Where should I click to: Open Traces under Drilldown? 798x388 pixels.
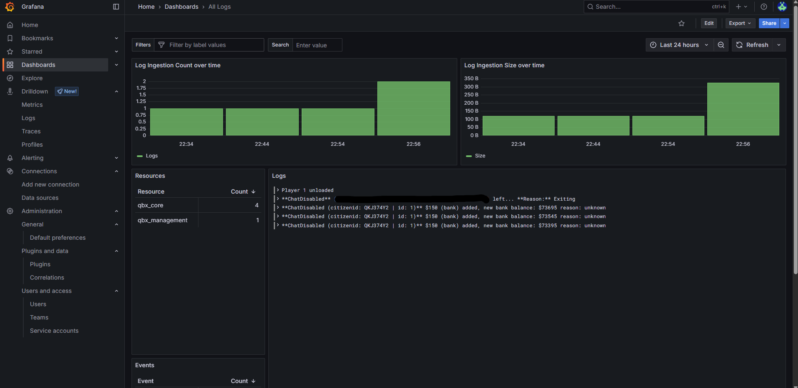point(31,131)
